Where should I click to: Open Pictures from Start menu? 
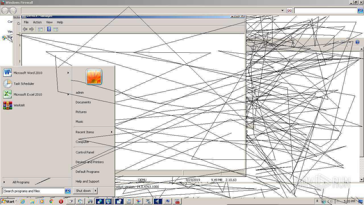tap(81, 112)
